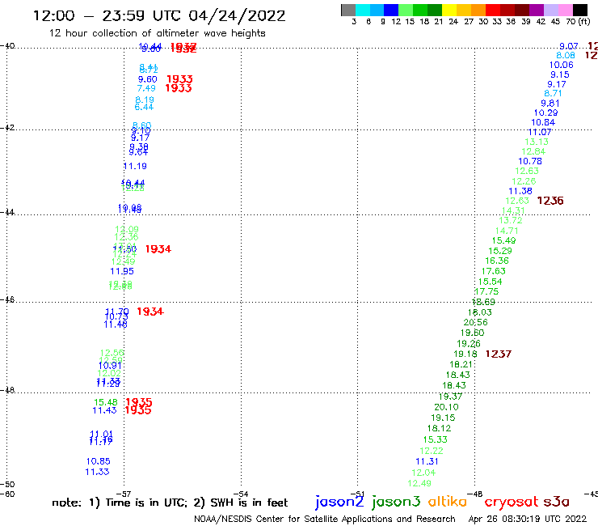Click the yellow swatch in the color scale
The height and width of the screenshot is (526, 598).
(449, 10)
